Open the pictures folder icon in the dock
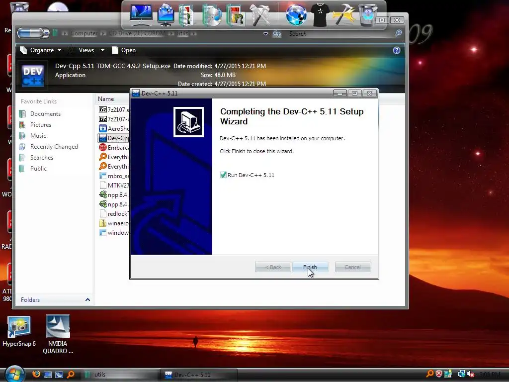 click(x=235, y=15)
